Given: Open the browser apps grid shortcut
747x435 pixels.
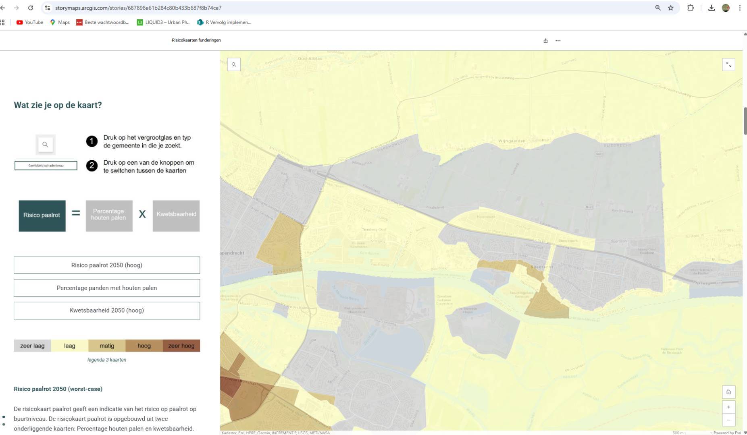Looking at the screenshot, I should tap(2, 23).
